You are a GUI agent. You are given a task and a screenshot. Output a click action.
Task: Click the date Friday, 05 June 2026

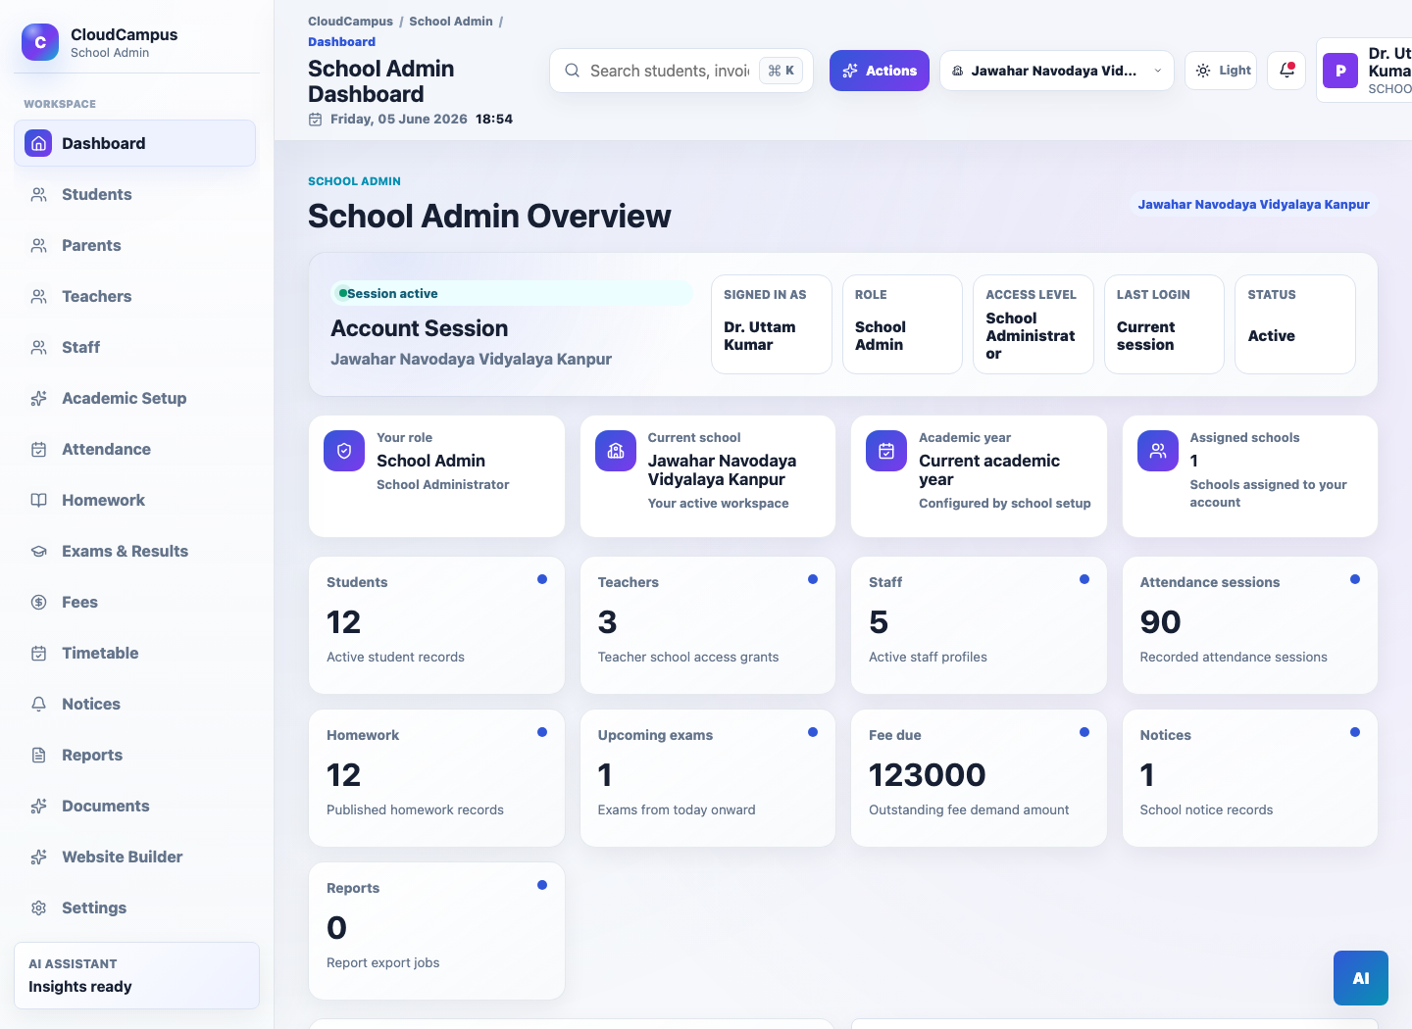(x=398, y=119)
